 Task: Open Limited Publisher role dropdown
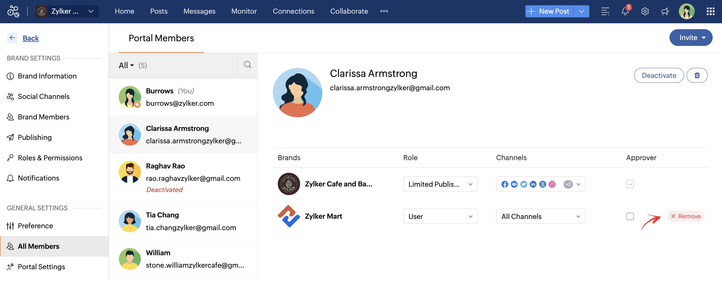(440, 184)
